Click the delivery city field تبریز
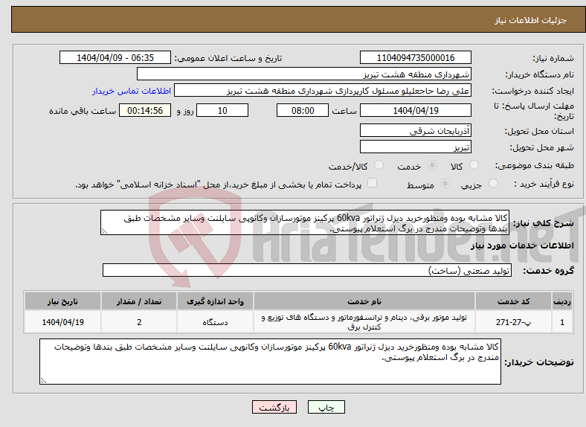The height and width of the screenshot is (427, 586). (x=415, y=147)
